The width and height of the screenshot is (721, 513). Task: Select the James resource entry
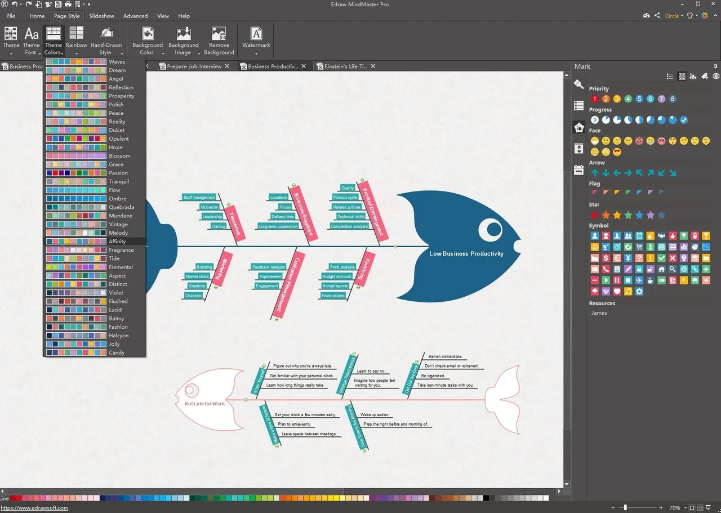pos(599,313)
